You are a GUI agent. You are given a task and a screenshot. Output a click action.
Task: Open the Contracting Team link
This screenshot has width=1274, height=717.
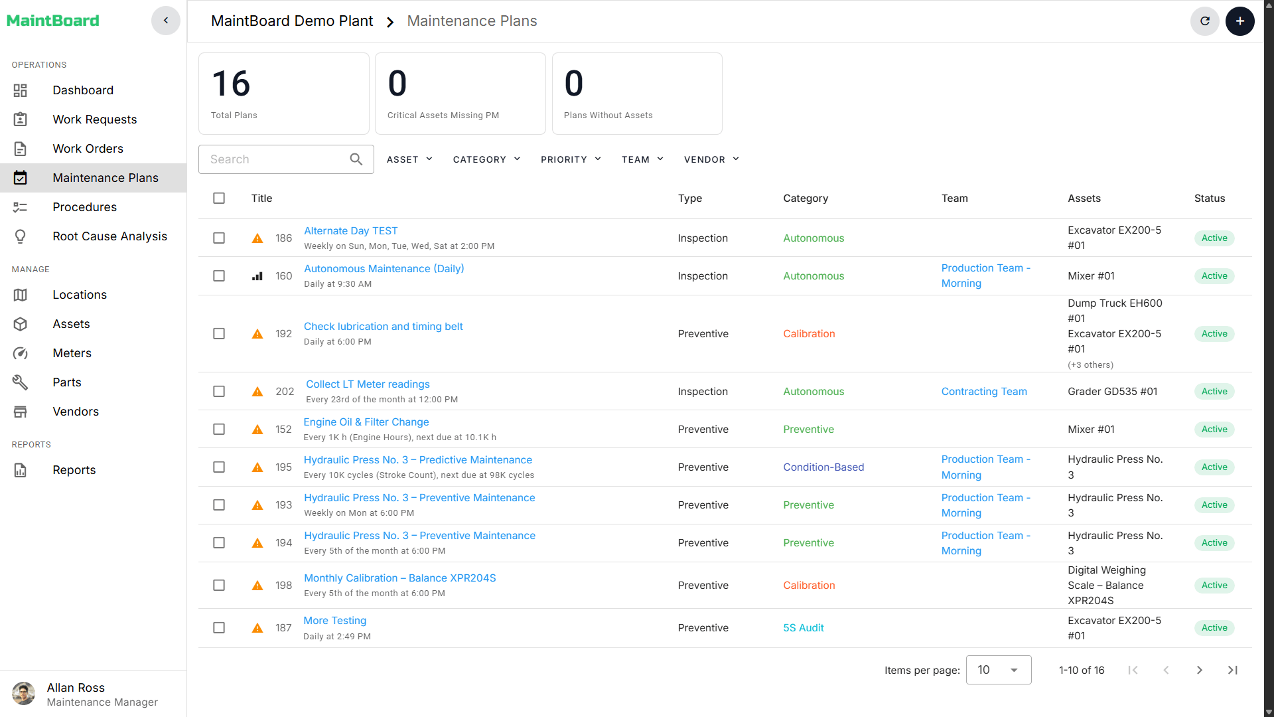(983, 392)
